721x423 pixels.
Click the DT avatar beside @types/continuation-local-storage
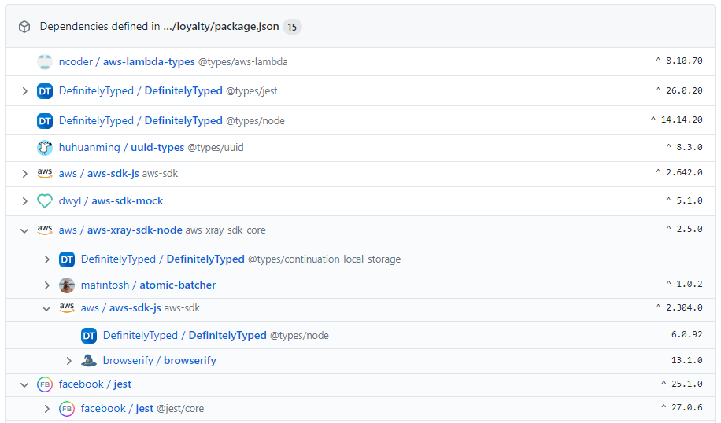67,259
